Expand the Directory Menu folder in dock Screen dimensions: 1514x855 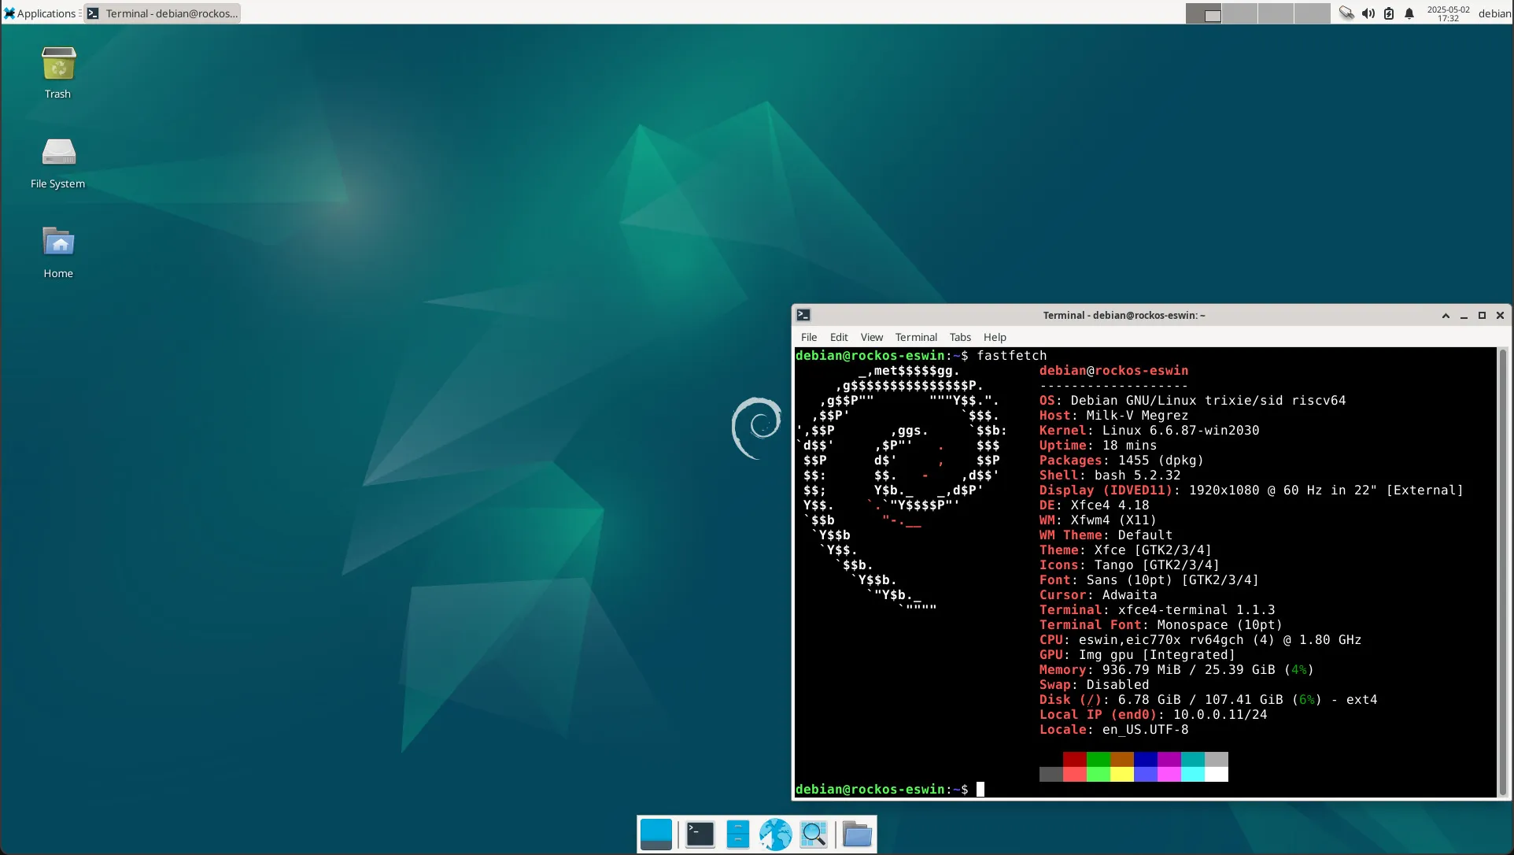(x=857, y=835)
